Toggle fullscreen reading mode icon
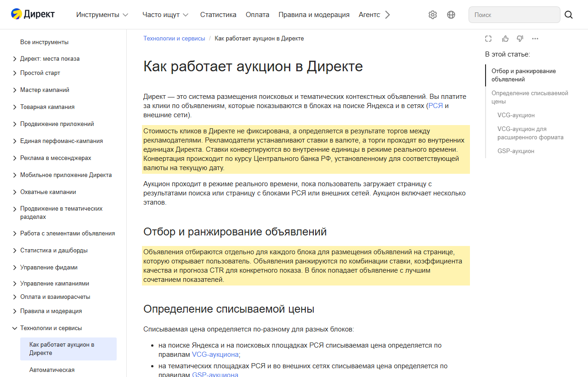 [x=488, y=39]
